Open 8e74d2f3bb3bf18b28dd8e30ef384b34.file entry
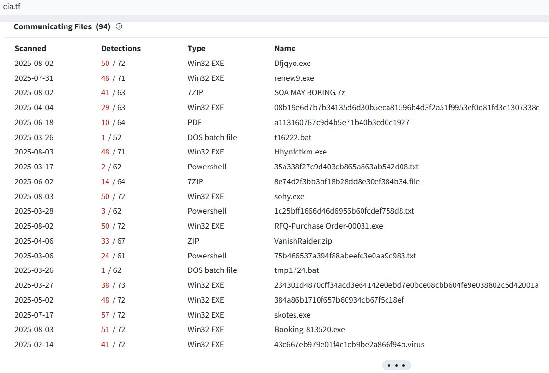This screenshot has width=549, height=373. click(x=347, y=182)
